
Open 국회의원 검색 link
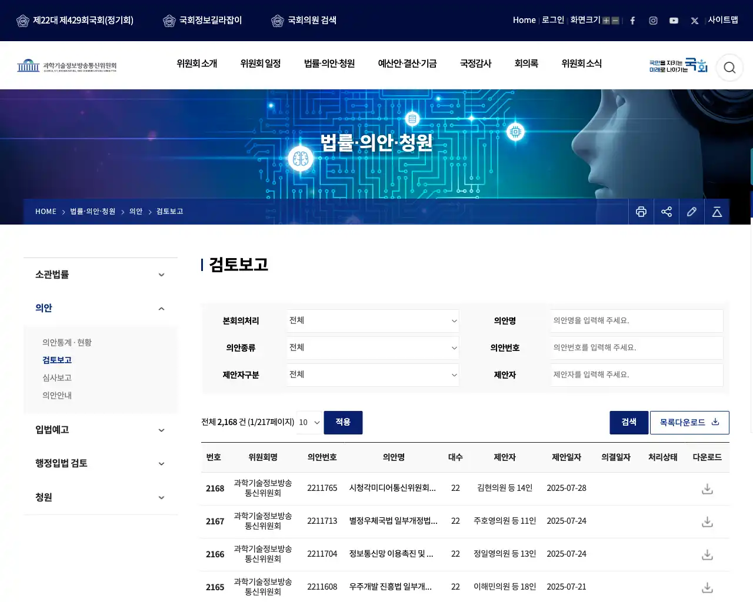coord(304,21)
